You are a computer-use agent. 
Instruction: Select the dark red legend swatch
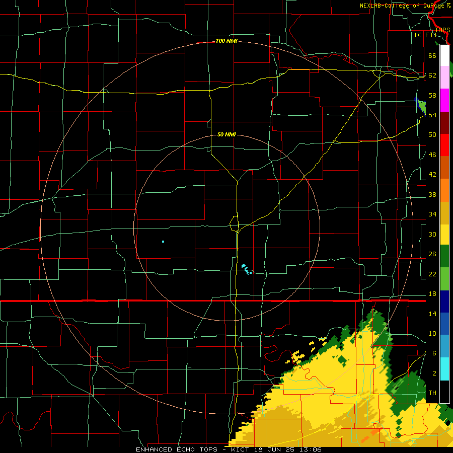pos(444,122)
